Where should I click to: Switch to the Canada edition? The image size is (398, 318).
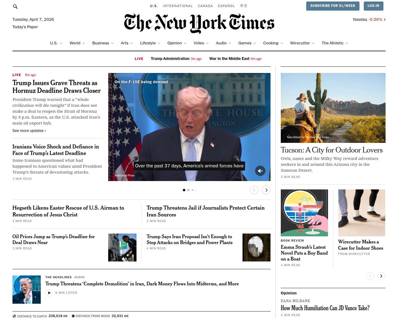pyautogui.click(x=205, y=6)
